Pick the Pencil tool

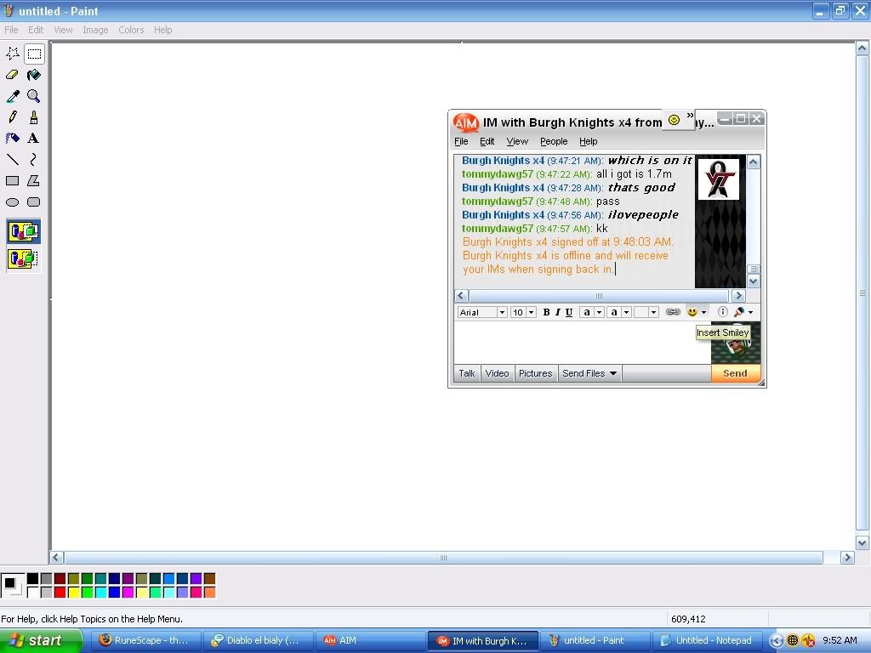pyautogui.click(x=13, y=117)
